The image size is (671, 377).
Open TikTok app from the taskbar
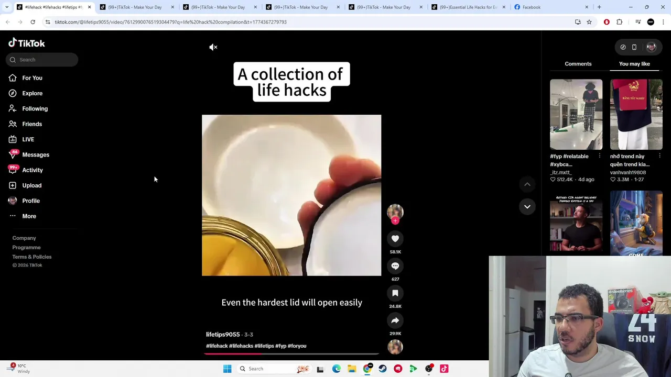click(444, 369)
